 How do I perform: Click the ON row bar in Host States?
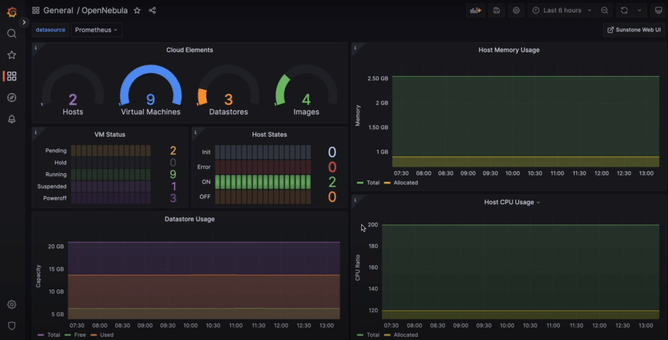pyautogui.click(x=263, y=182)
